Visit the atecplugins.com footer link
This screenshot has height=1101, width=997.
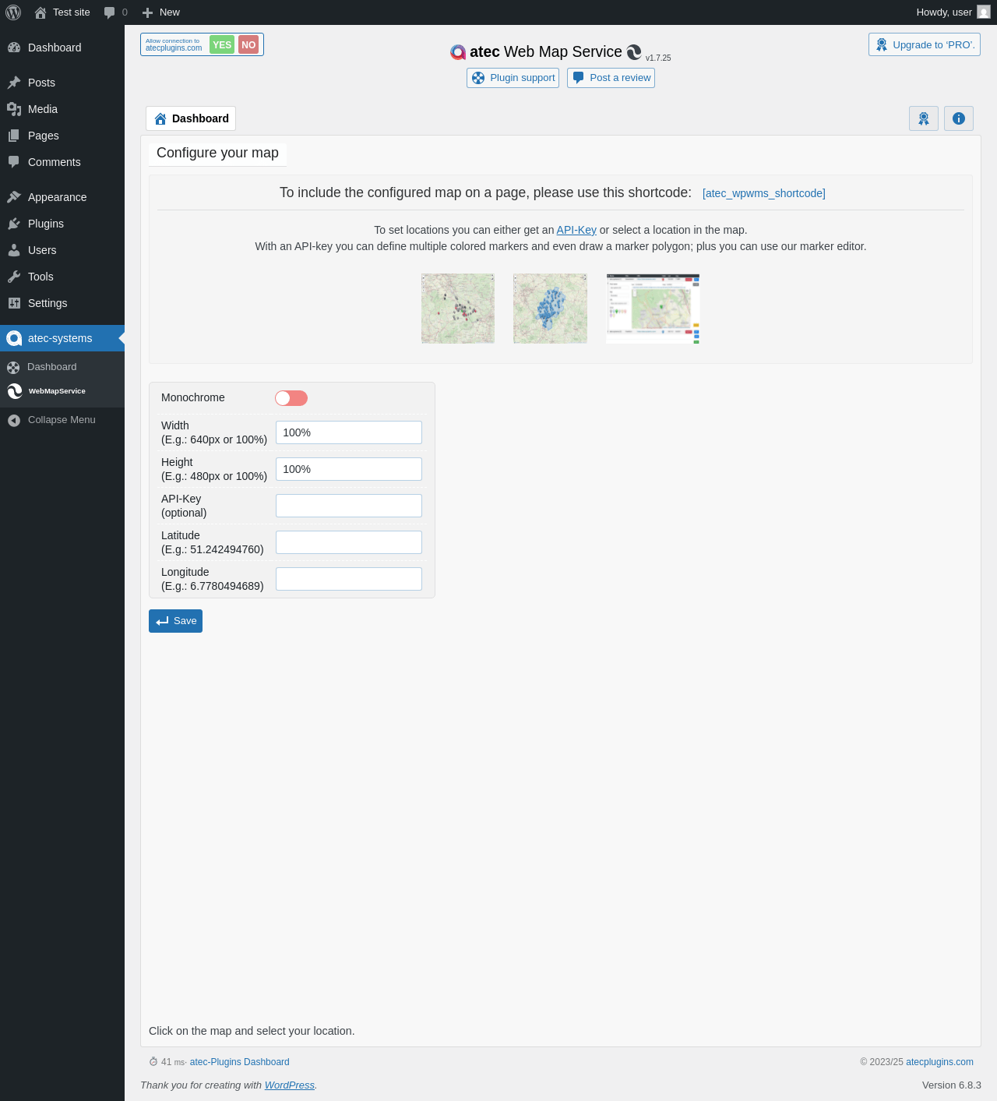(x=939, y=1062)
